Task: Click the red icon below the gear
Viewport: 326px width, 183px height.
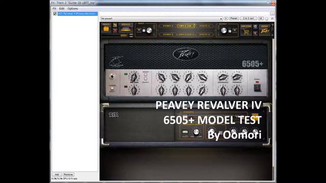Action: pyautogui.click(x=255, y=33)
